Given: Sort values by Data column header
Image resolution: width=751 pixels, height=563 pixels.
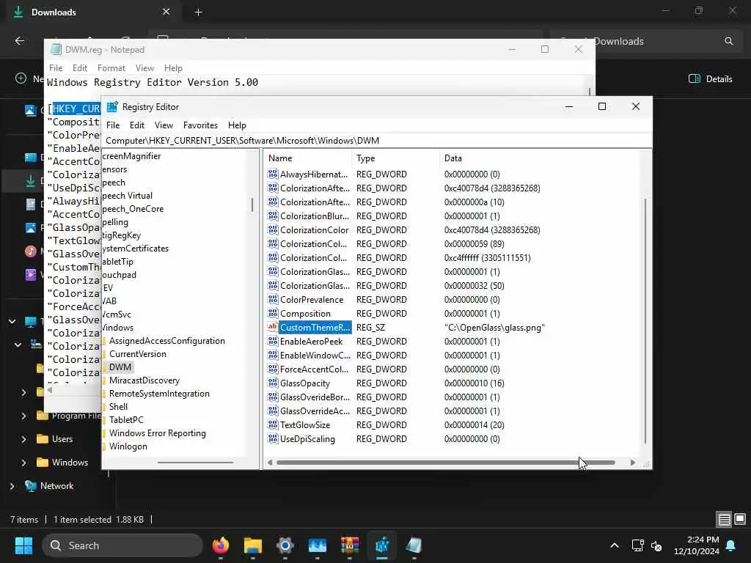Looking at the screenshot, I should point(539,158).
